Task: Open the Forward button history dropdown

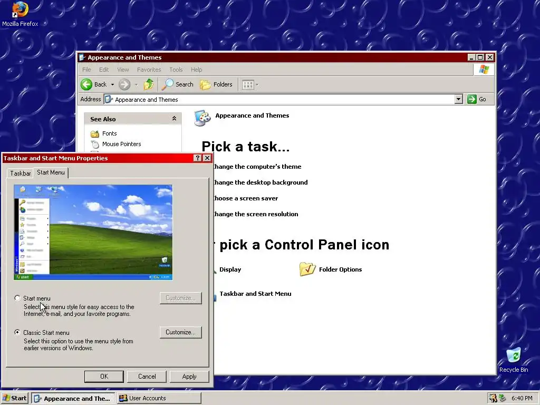Action: (x=136, y=84)
